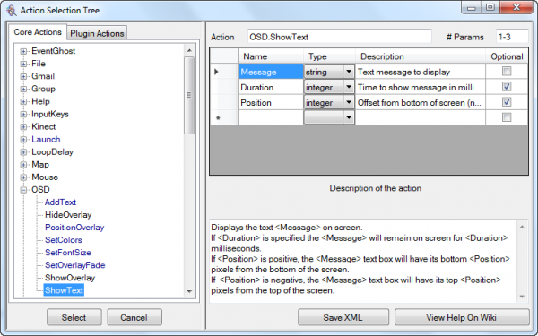Expand the Group tree node
The image size is (538, 336).
pos(23,89)
